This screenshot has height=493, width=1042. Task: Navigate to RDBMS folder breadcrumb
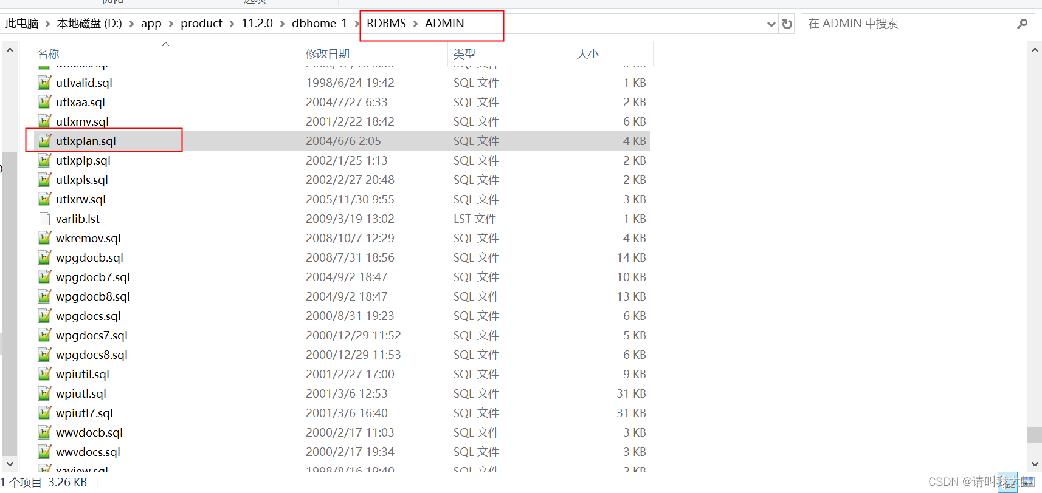click(x=386, y=24)
